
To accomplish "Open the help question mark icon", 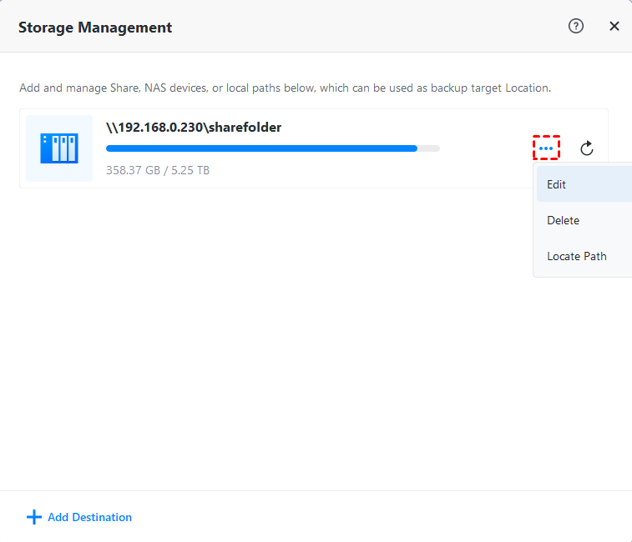I will tap(575, 26).
